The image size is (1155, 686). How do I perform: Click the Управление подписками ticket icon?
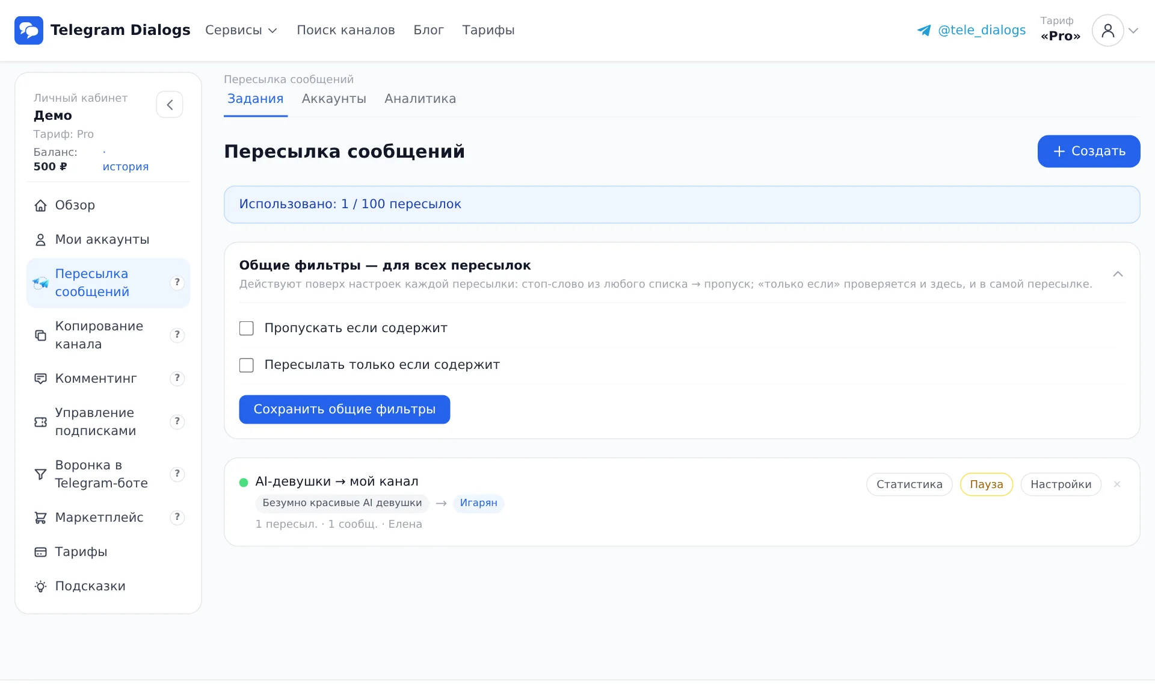pyautogui.click(x=40, y=422)
